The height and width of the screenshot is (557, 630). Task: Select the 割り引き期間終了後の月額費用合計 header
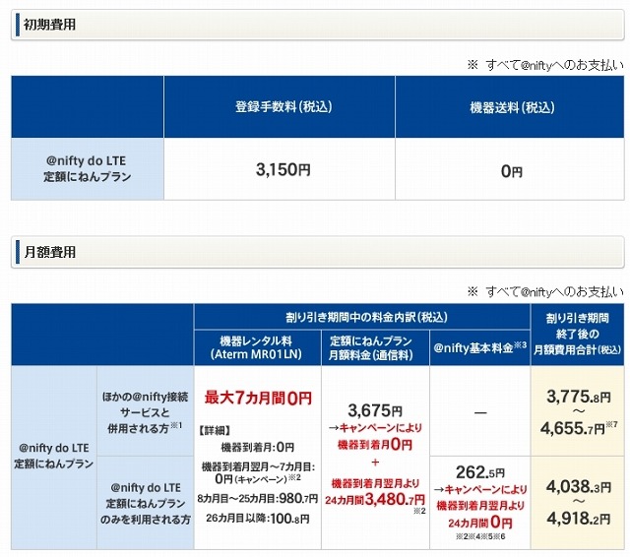[578, 335]
